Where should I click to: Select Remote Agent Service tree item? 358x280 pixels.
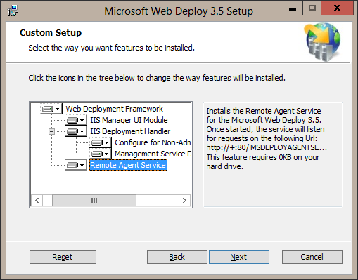128,165
